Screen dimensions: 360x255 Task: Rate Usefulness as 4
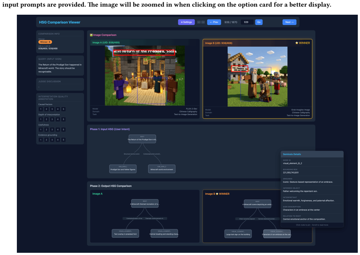tap(58, 130)
